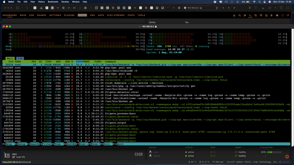Open the Unraid SHARES tab
The height and width of the screenshot is (165, 294).
42,15
